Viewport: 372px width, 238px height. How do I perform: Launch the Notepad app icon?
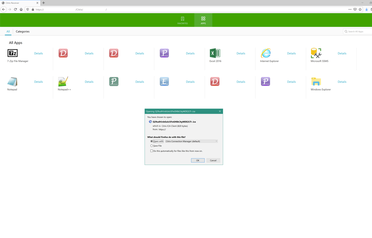coord(12,82)
